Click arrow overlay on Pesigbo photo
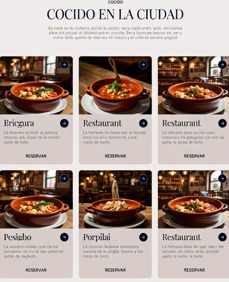This screenshot has height=282, width=229. (64, 179)
